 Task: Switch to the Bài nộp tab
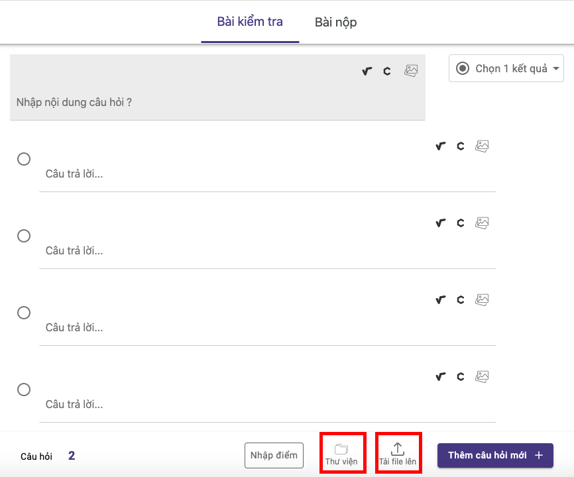pos(335,23)
